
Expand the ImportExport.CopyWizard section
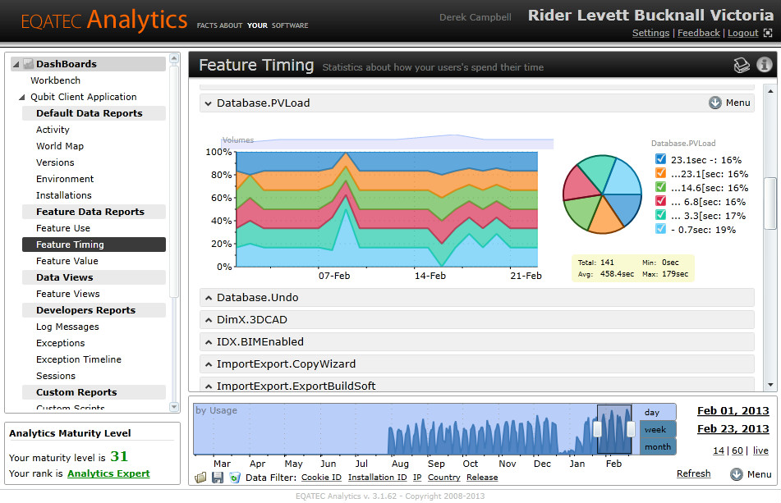click(476, 364)
